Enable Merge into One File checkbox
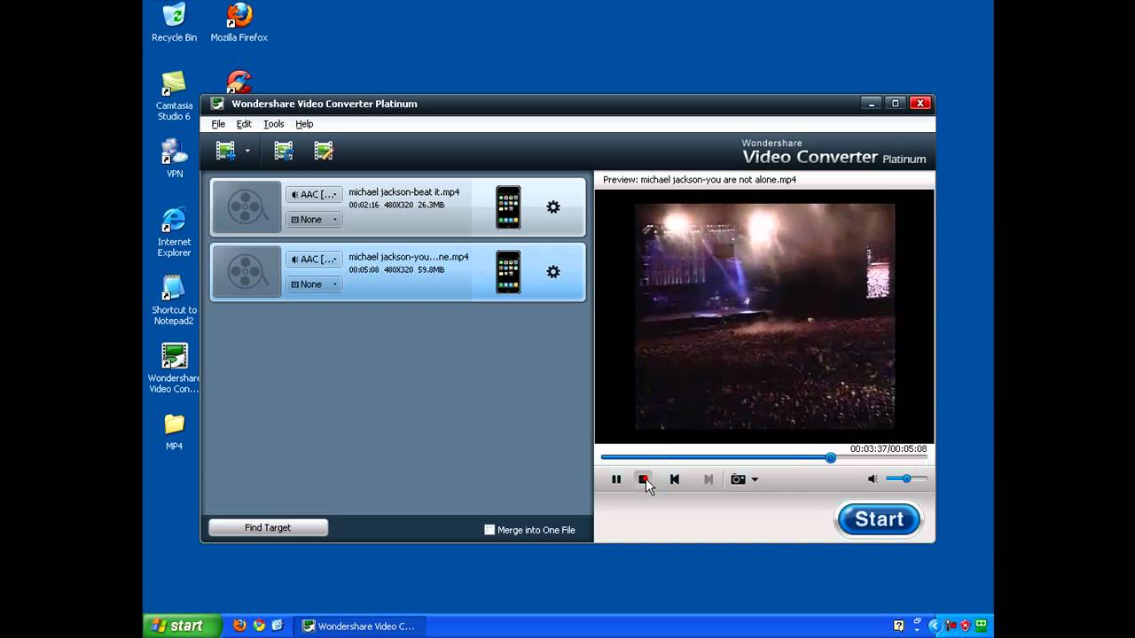 [489, 530]
